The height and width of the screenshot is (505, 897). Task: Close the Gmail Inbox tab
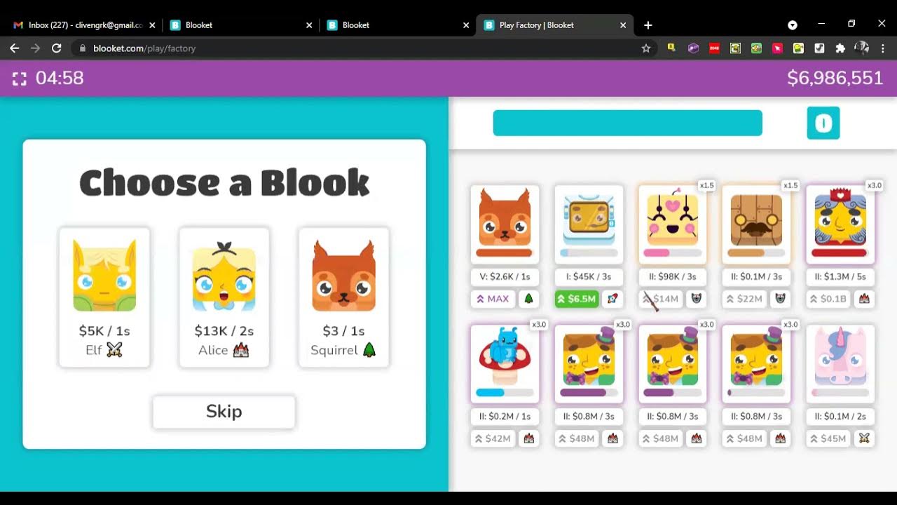(x=152, y=25)
